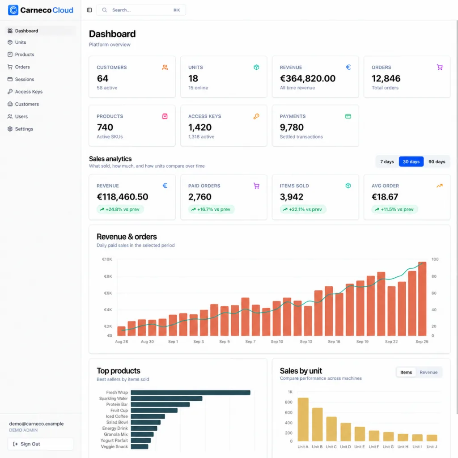Navigate to Sessions
458x458 pixels.
coord(40,79)
